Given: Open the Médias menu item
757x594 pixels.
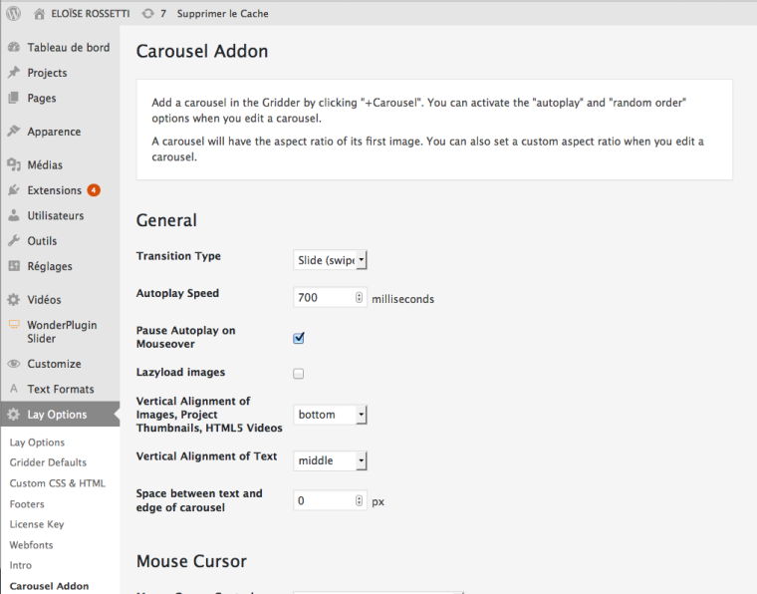Looking at the screenshot, I should [x=45, y=165].
